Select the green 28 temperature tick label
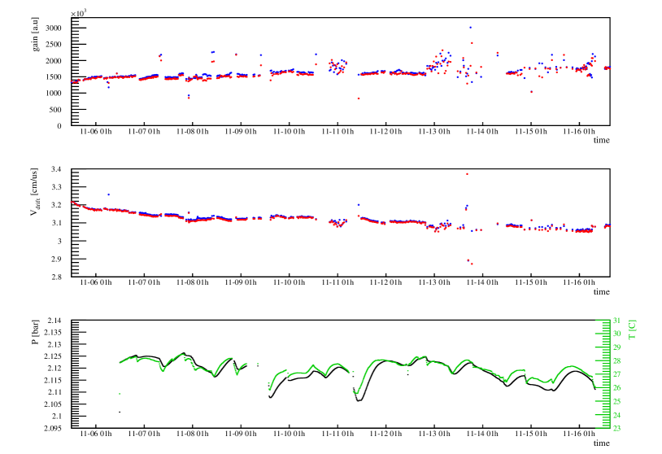Screen dimensions: 662x454 [616, 361]
